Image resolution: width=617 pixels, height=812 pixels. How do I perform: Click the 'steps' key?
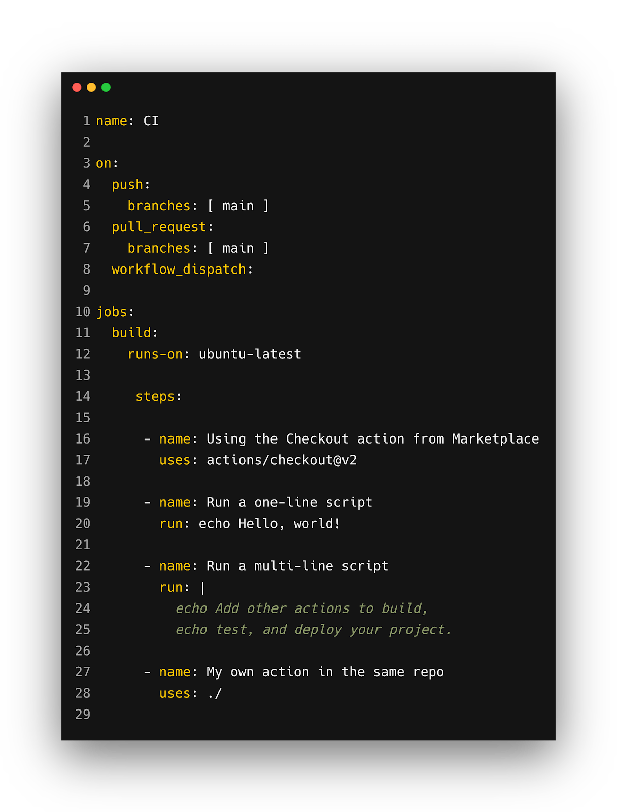[155, 396]
